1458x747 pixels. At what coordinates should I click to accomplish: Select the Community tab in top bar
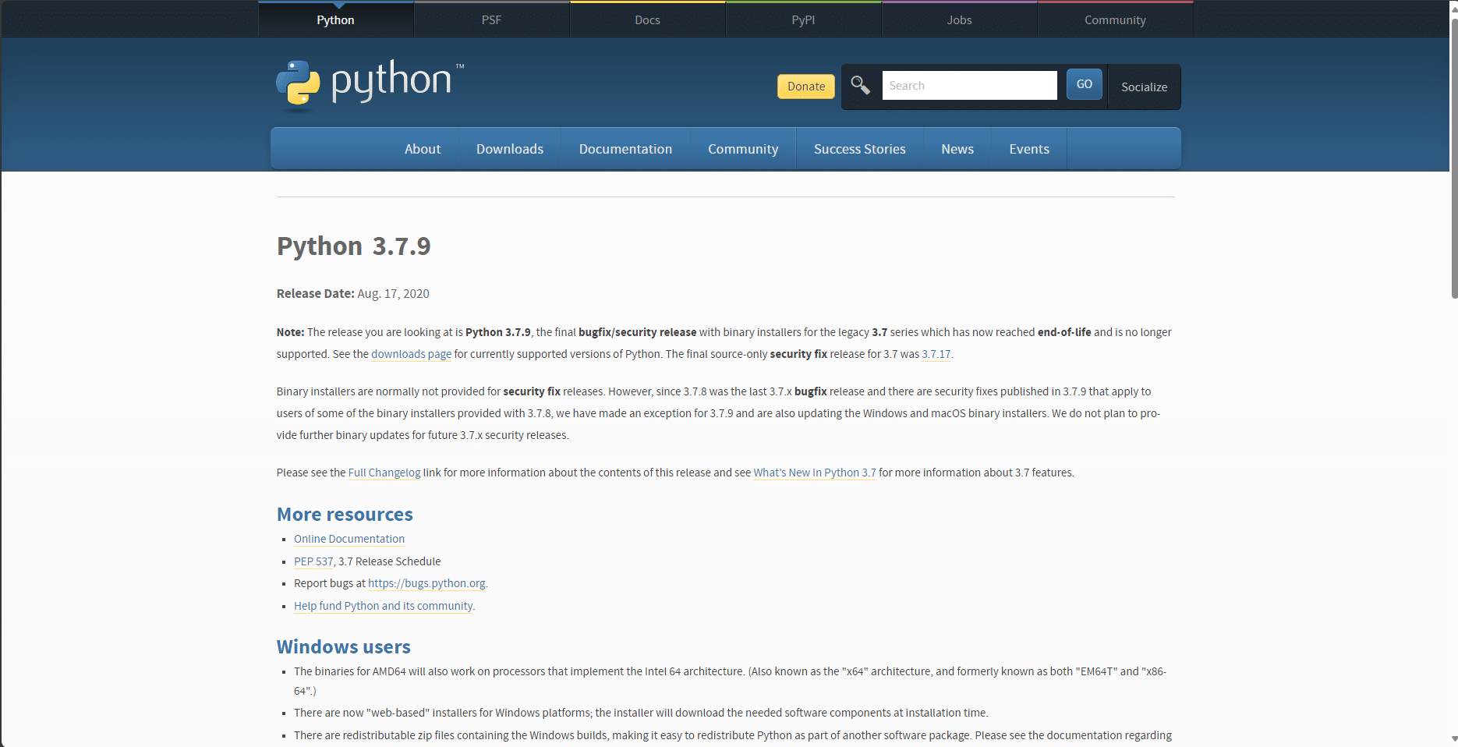click(x=1115, y=19)
